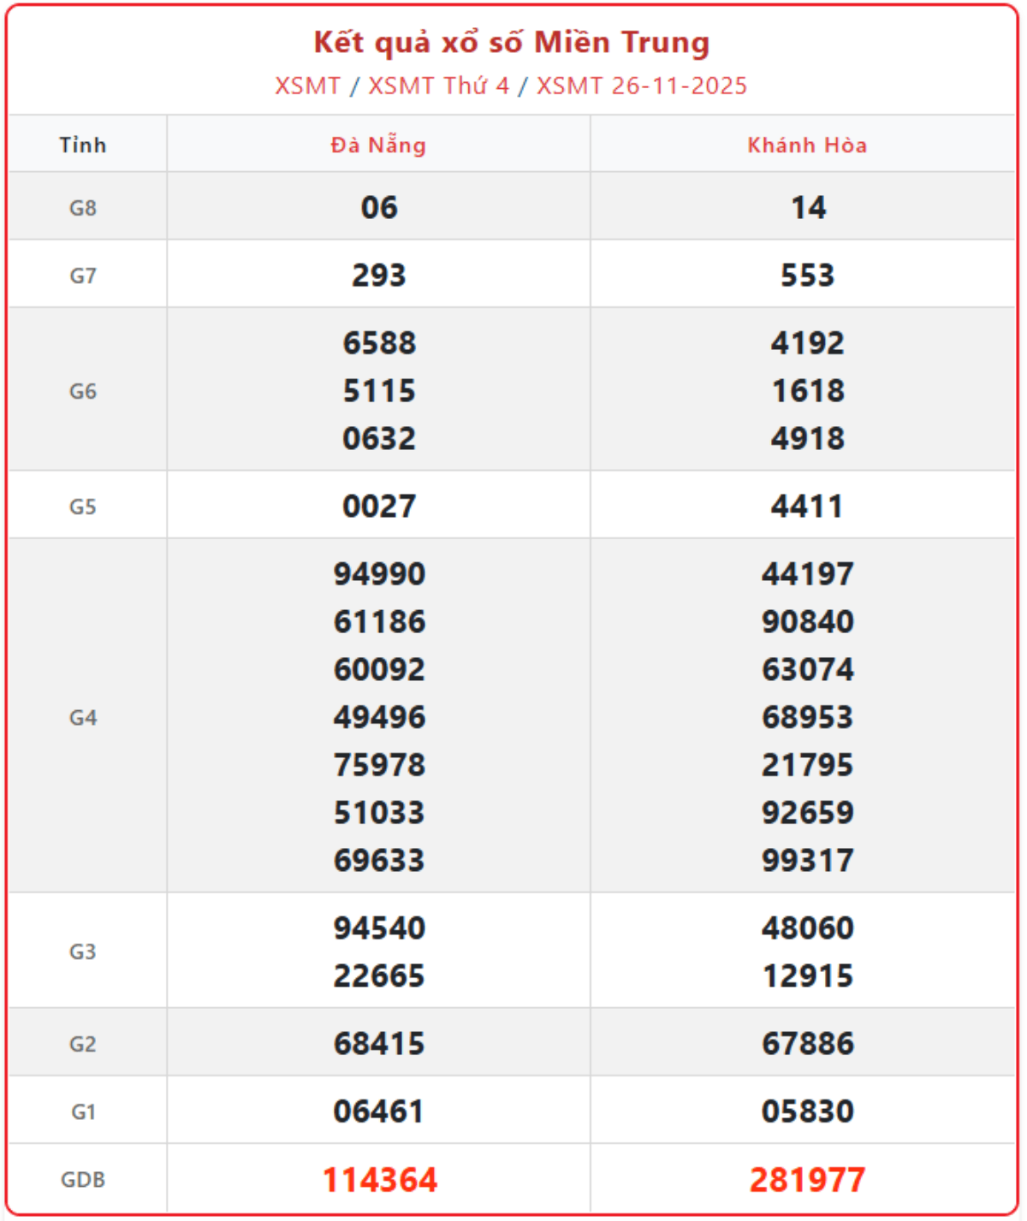Select the Khánh Hòa special prize 281977

pos(807,1180)
